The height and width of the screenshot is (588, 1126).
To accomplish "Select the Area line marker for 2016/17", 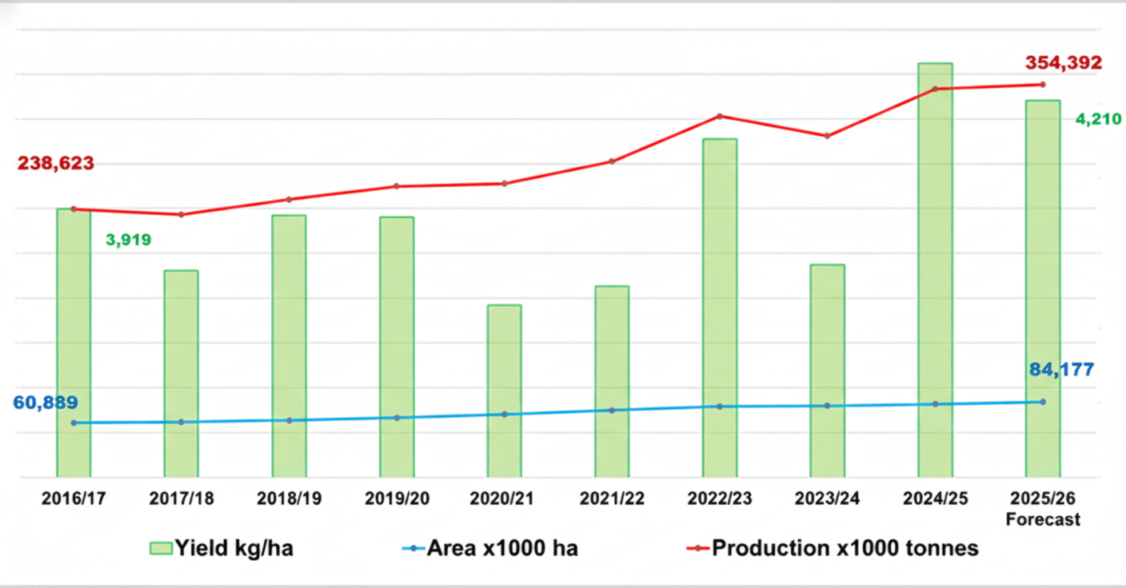I will [x=74, y=421].
